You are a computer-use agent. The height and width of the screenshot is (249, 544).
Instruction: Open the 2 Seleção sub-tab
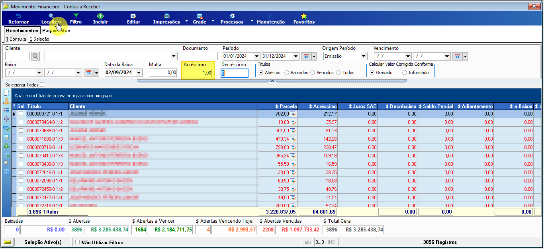pos(39,39)
